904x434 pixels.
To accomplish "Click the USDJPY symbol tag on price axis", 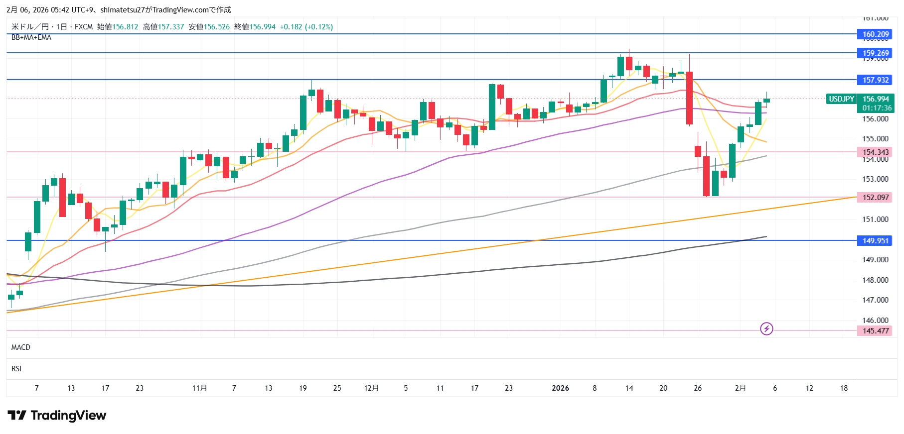I will (x=841, y=99).
